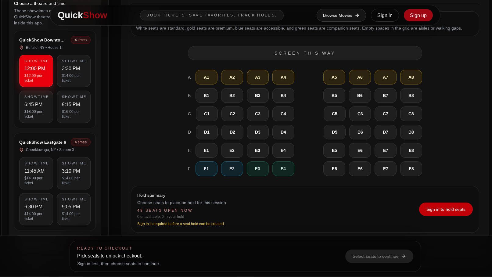Screen dimensions: 492x277
Task: Open Browse Movies
Action: (x=341, y=15)
